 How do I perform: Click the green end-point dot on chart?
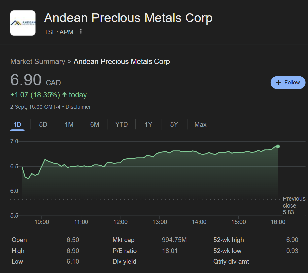(x=278, y=146)
